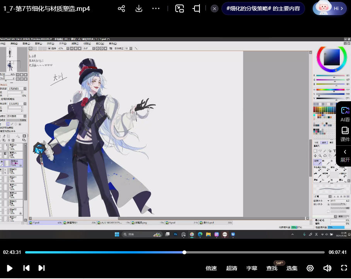Open the Hi AI assistant avatar
The width and height of the screenshot is (351, 279).
pos(329,8)
